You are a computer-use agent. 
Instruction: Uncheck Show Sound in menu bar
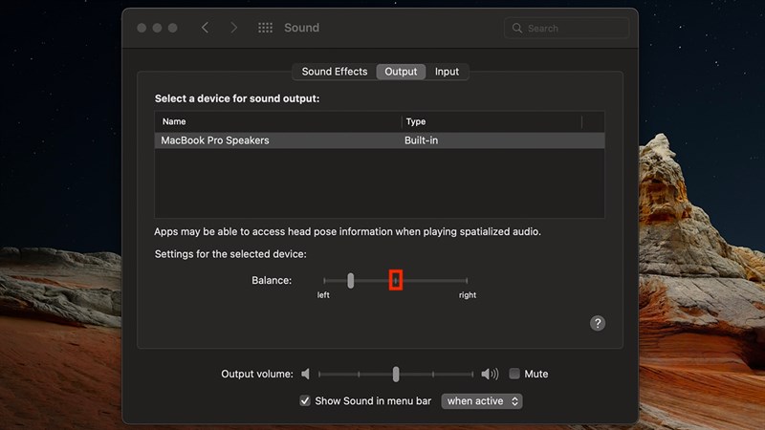305,401
